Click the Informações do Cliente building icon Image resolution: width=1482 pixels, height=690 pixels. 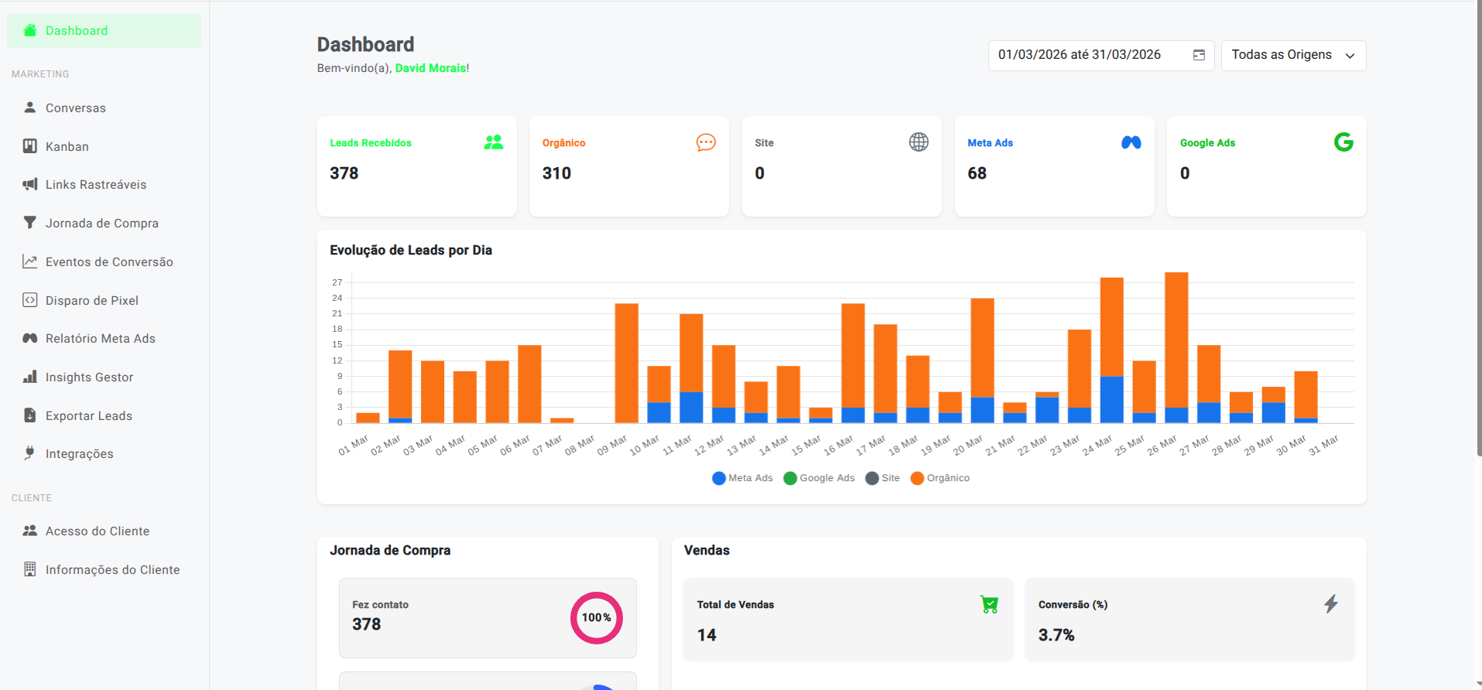30,569
